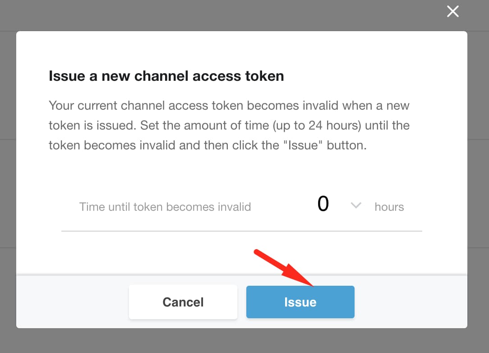
Task: Expand the hours dropdown chevron
Action: [x=356, y=205]
